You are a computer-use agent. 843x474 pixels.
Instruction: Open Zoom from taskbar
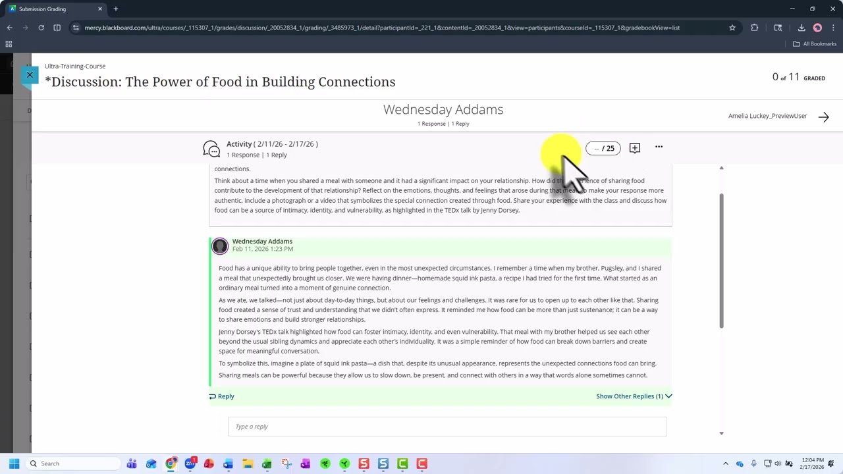pyautogui.click(x=190, y=463)
